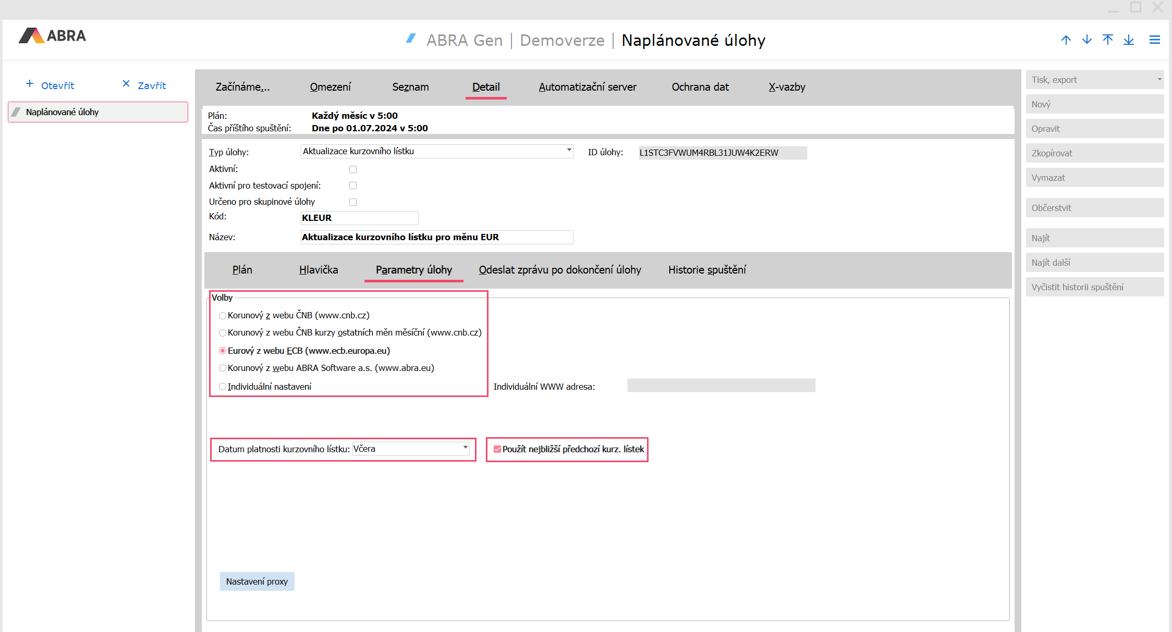Screen dimensions: 1172x632
Task: Click the down arrow navigation icon
Action: pyautogui.click(x=1087, y=40)
